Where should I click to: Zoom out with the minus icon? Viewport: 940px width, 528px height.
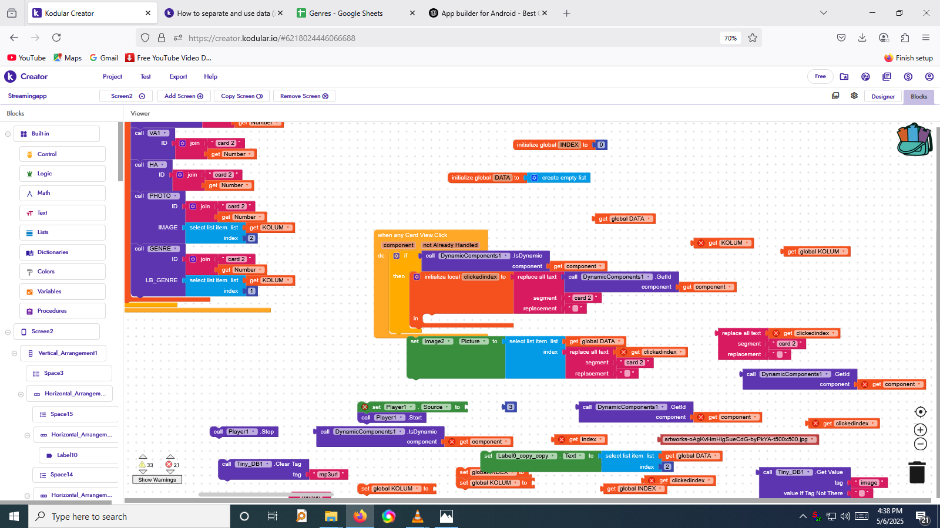[x=921, y=444]
